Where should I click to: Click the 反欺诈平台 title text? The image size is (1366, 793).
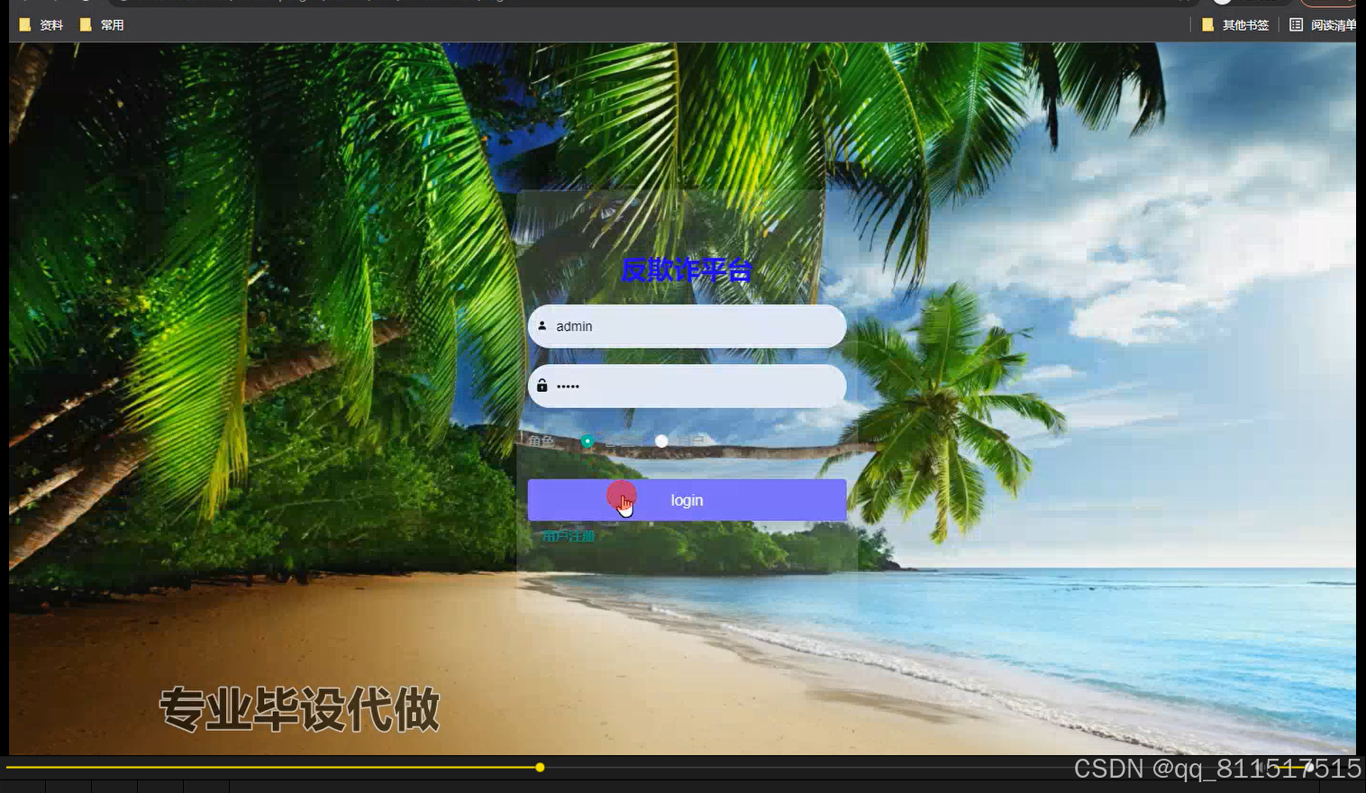[687, 269]
